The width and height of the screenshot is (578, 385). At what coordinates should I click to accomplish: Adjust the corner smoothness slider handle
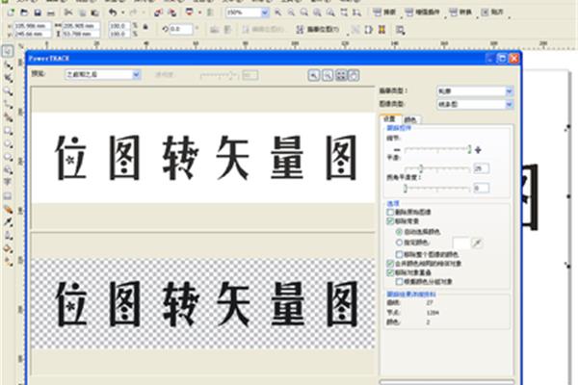click(406, 189)
